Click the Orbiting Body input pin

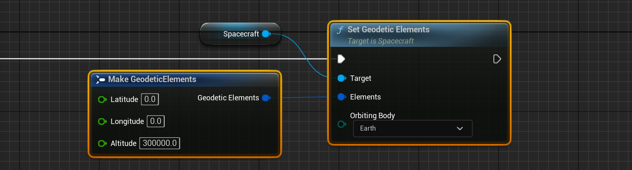click(x=342, y=124)
